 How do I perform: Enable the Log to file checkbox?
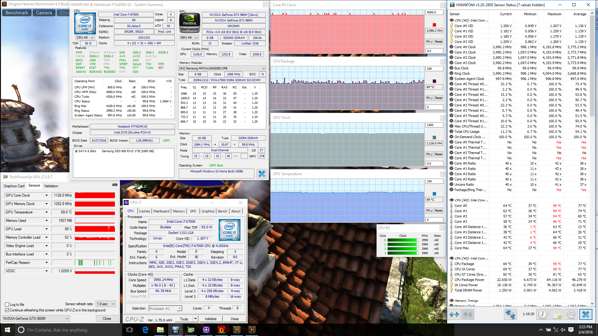7,305
